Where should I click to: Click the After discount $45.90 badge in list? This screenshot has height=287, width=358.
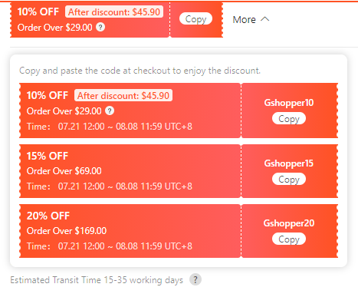point(123,96)
